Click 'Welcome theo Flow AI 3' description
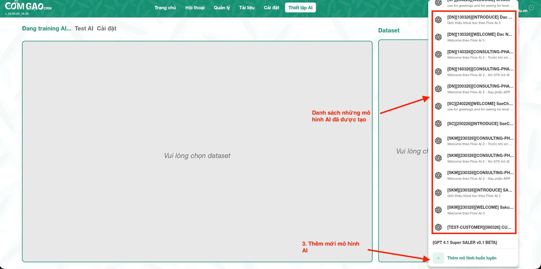541x269 pixels. tap(466, 213)
